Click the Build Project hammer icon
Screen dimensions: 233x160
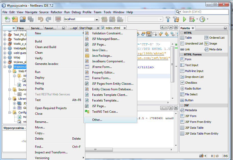click(x=168, y=19)
